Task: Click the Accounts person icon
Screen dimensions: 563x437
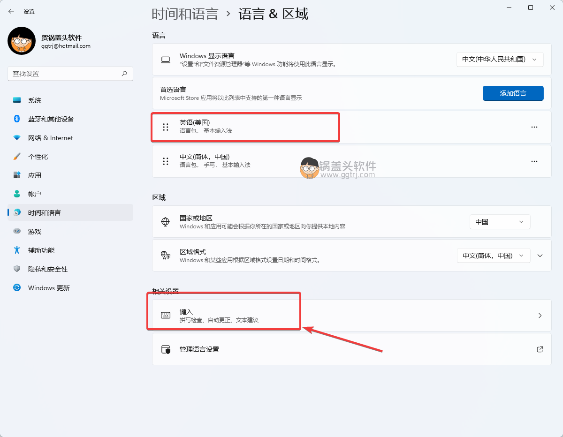Action: pyautogui.click(x=17, y=194)
